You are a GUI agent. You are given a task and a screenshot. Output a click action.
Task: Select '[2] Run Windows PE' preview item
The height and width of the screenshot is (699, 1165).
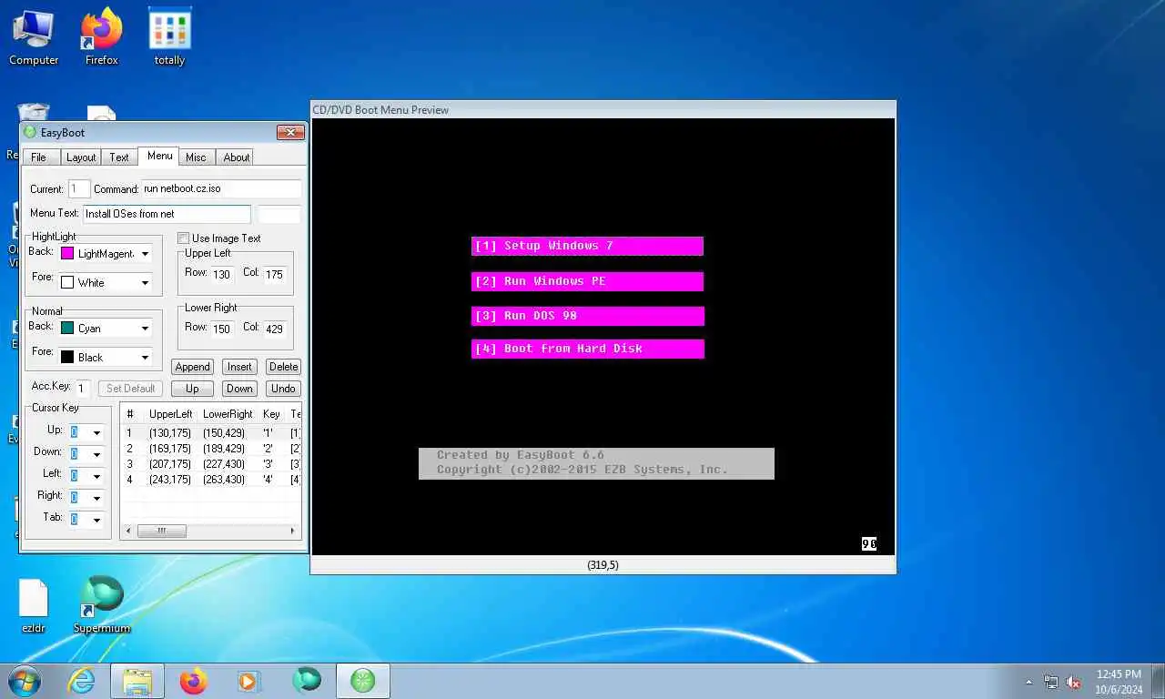[587, 281]
